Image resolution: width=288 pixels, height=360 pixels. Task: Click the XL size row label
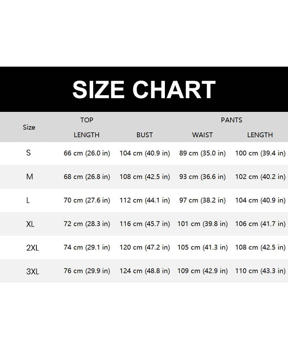(x=30, y=224)
